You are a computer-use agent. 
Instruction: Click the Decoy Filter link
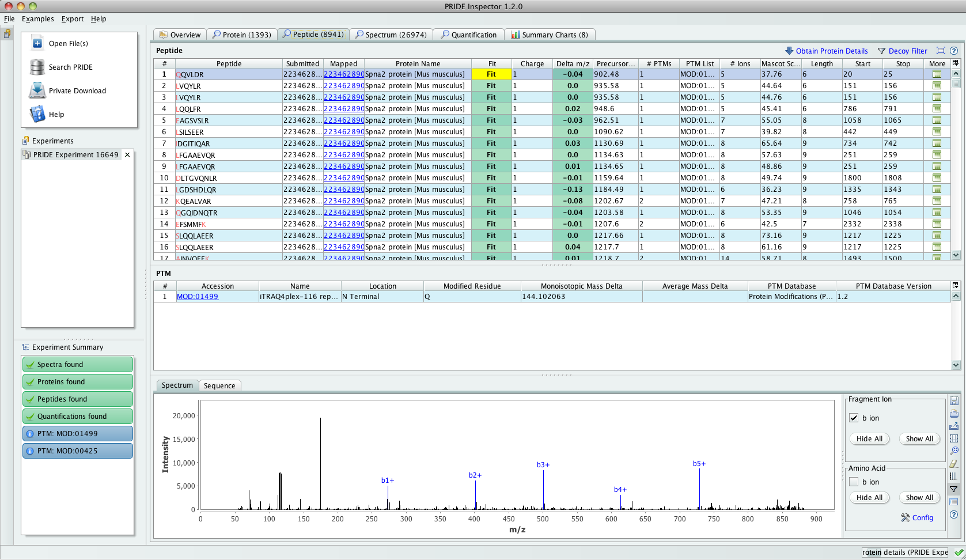[x=908, y=51]
